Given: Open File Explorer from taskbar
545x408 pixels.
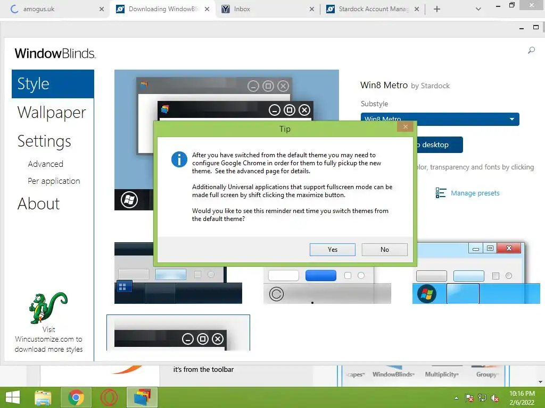Looking at the screenshot, I should coord(43,397).
